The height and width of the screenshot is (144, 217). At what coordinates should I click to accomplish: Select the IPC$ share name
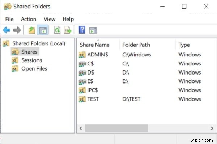click(93, 90)
